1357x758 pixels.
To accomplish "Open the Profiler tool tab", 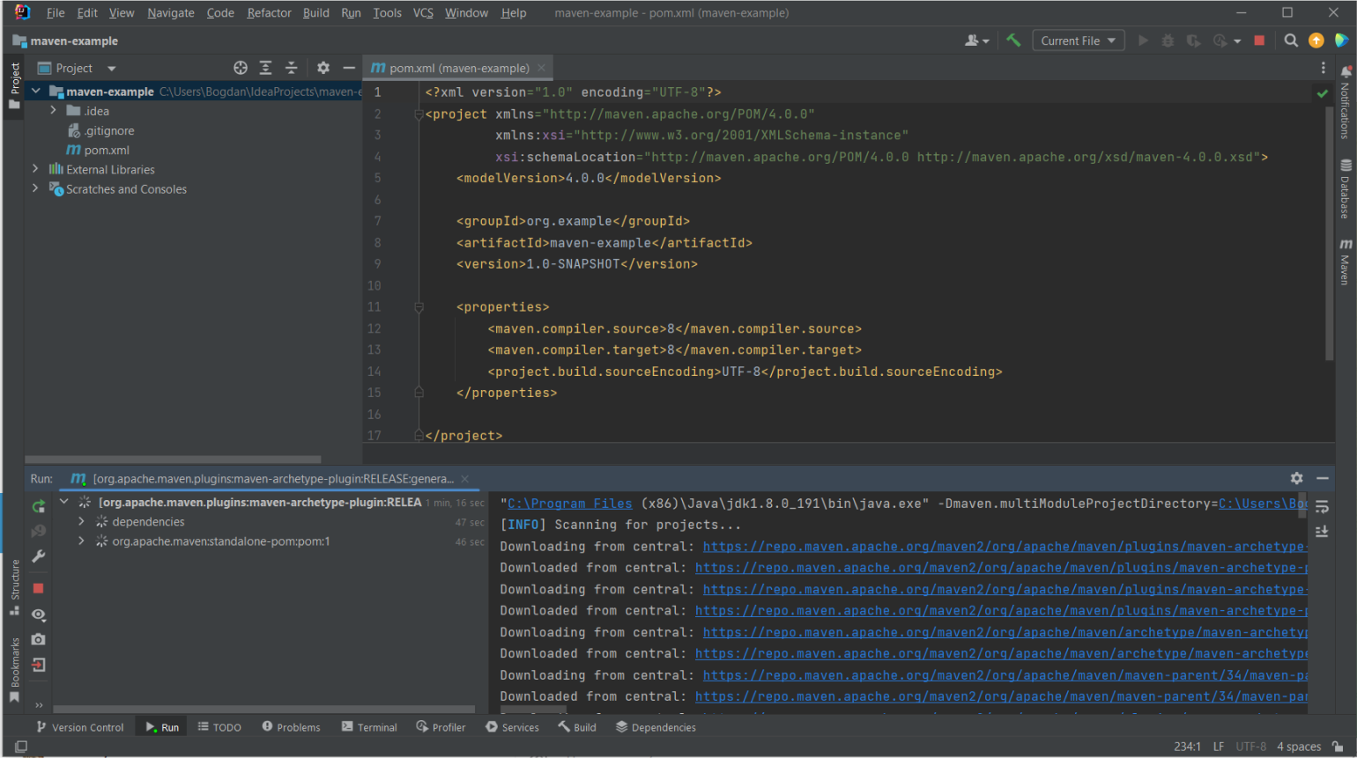I will 441,727.
